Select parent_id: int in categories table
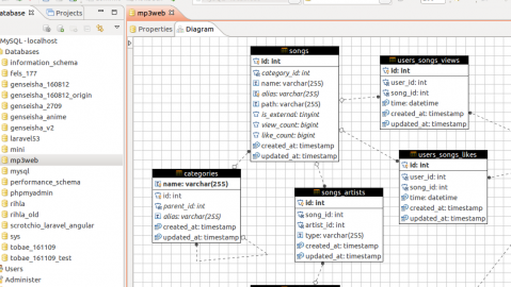 coord(184,206)
